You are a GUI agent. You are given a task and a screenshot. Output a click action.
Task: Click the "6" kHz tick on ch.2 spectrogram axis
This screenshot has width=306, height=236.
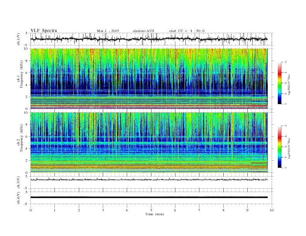27,137
